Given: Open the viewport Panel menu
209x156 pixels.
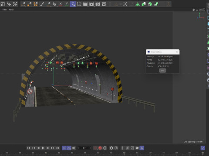Looking at the screenshot, I should click(x=11, y=10).
